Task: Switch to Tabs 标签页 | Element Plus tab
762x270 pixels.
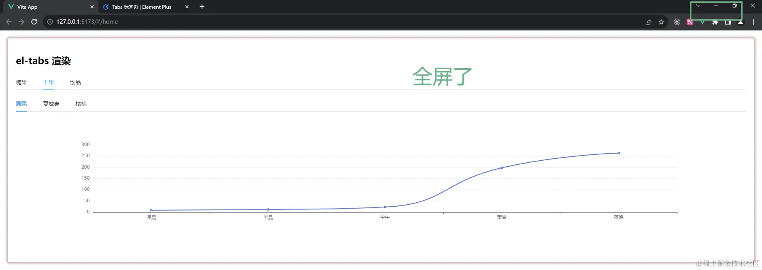Action: pyautogui.click(x=145, y=7)
